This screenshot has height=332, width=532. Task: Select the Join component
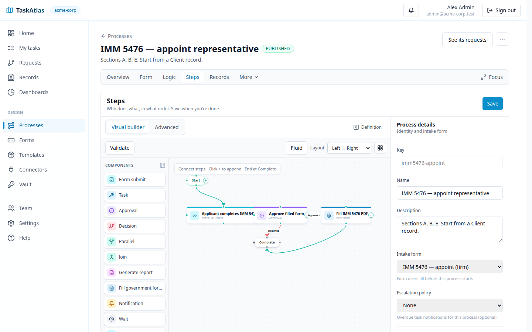click(x=134, y=257)
